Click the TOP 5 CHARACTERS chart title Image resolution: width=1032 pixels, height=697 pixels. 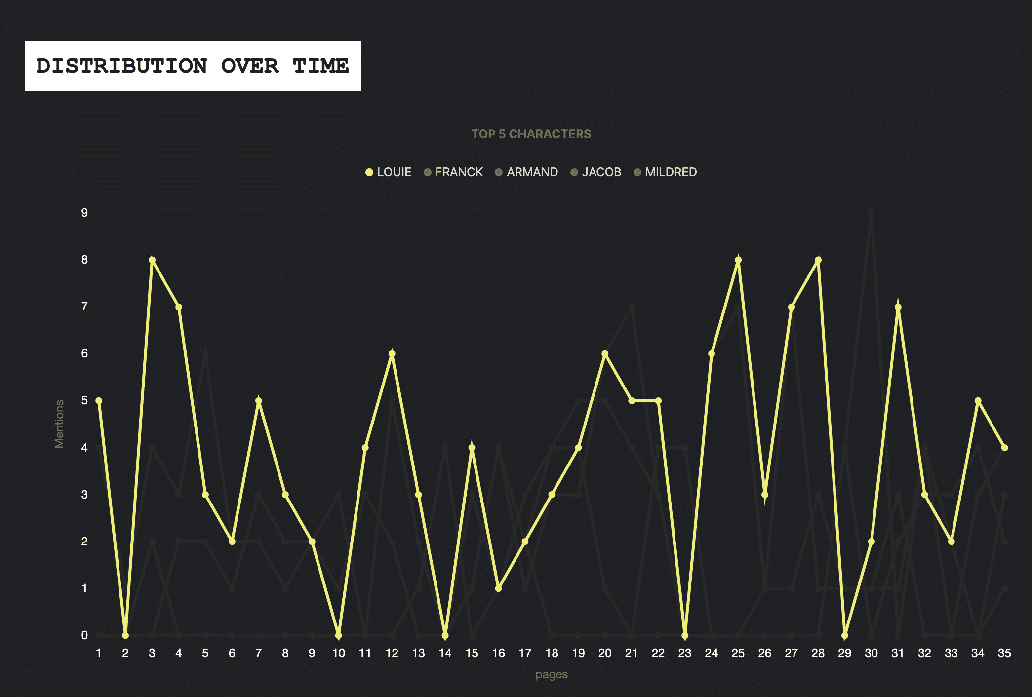click(x=531, y=134)
